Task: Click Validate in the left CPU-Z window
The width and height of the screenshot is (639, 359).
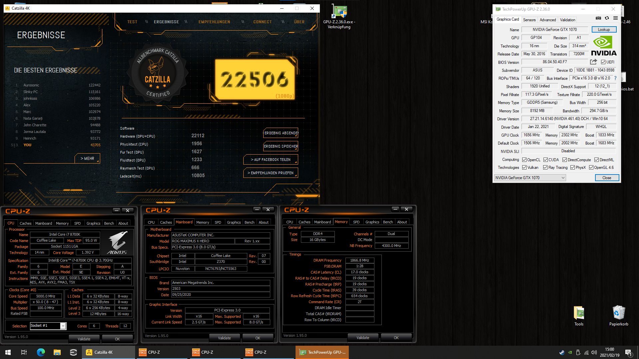Action: coord(84,339)
